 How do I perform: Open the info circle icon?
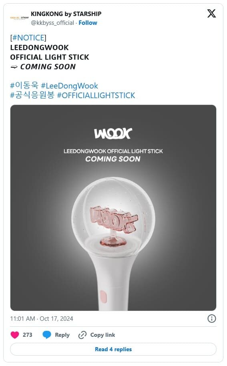[212, 318]
